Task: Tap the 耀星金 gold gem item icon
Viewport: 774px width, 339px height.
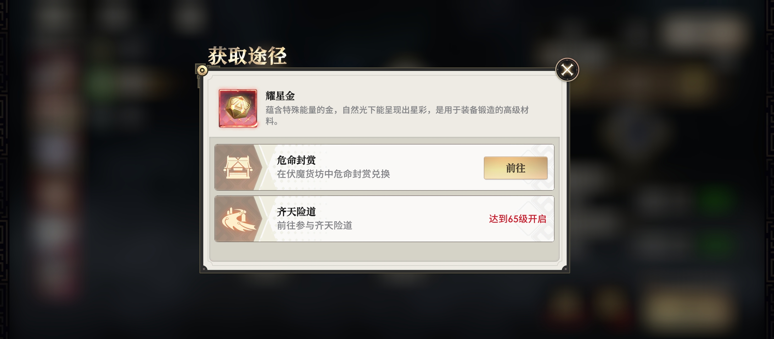Action: (x=238, y=108)
